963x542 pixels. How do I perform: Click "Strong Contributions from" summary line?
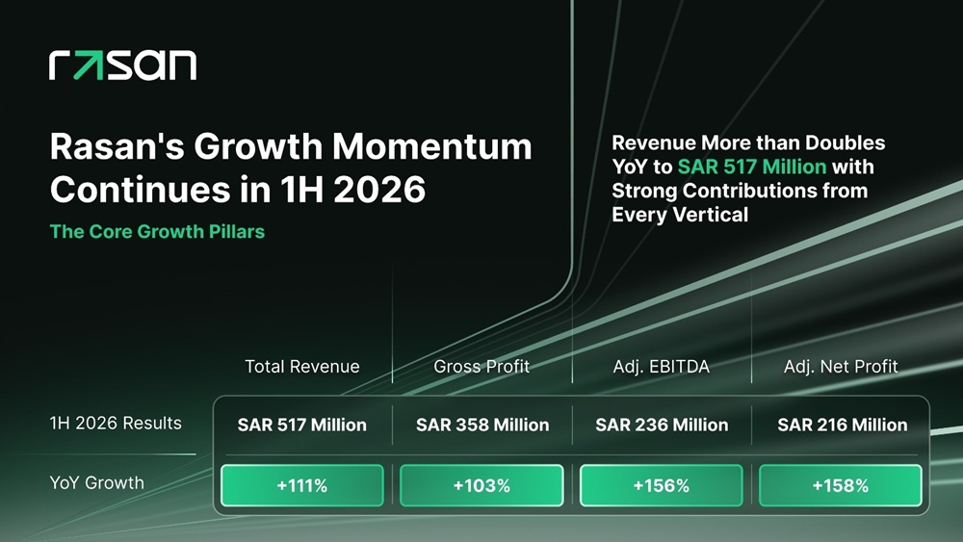740,191
